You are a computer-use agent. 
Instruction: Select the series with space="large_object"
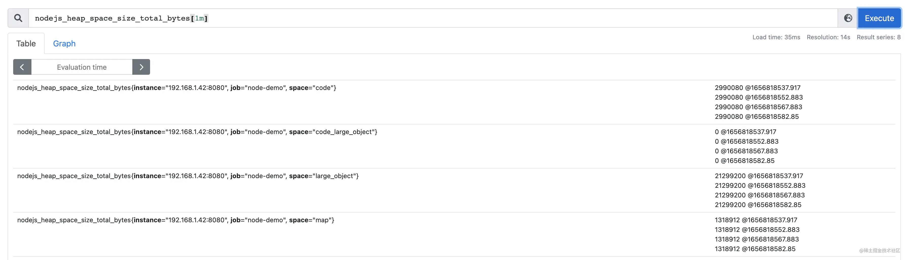(188, 176)
